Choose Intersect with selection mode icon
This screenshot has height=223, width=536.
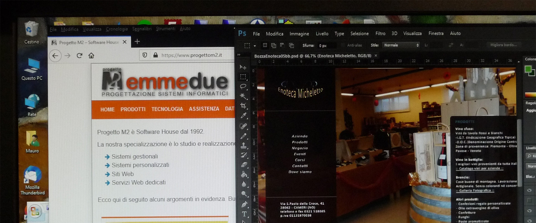point(291,45)
